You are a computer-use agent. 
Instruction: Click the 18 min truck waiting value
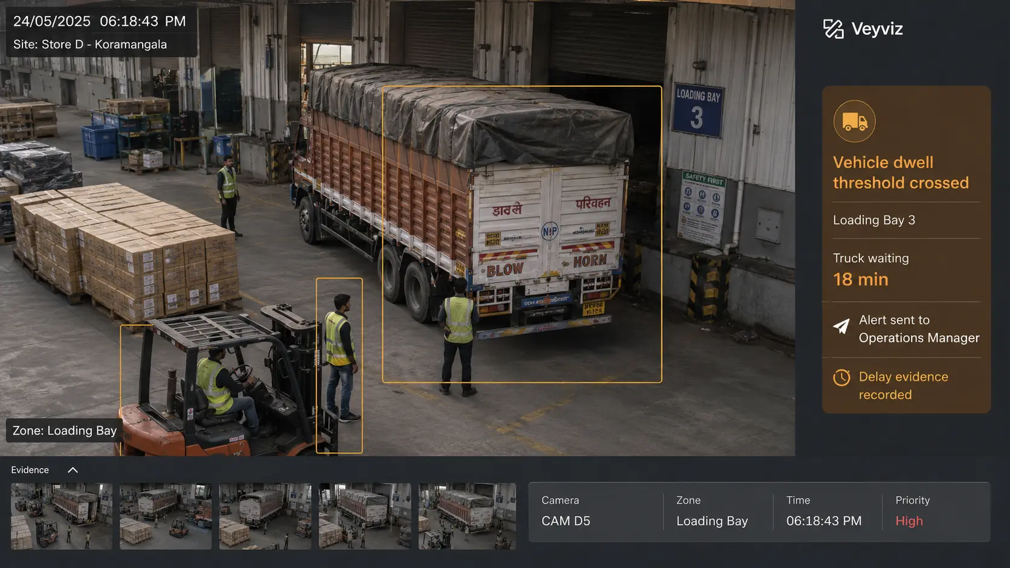point(860,279)
